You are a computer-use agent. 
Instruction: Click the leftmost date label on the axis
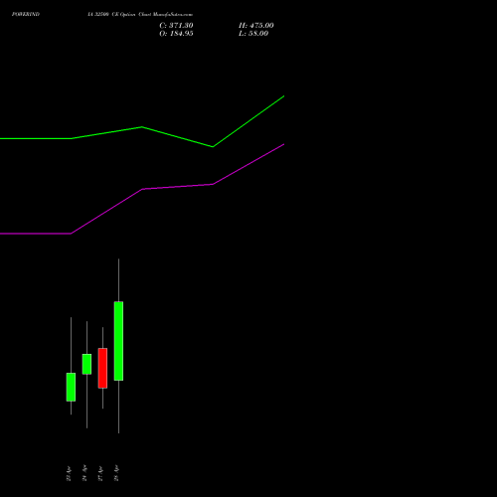click(x=69, y=473)
